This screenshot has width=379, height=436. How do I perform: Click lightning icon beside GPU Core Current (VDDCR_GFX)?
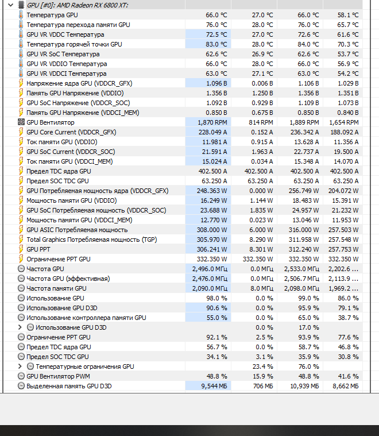pyautogui.click(x=21, y=132)
